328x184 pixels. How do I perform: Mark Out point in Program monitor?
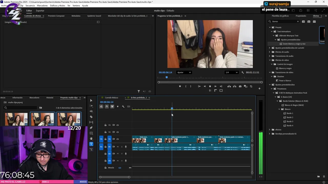191,86
